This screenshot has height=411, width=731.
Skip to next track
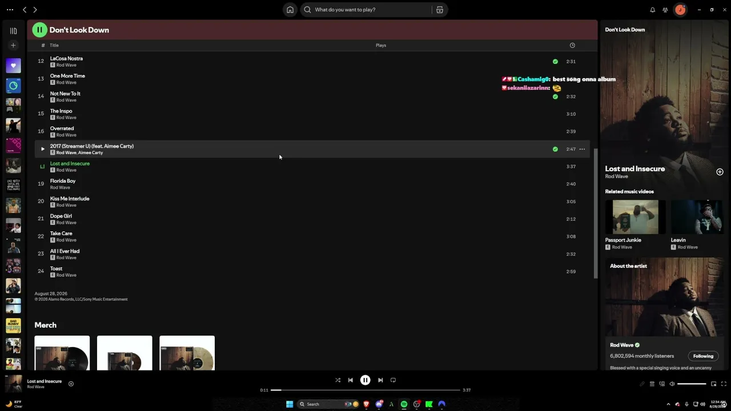(380, 380)
